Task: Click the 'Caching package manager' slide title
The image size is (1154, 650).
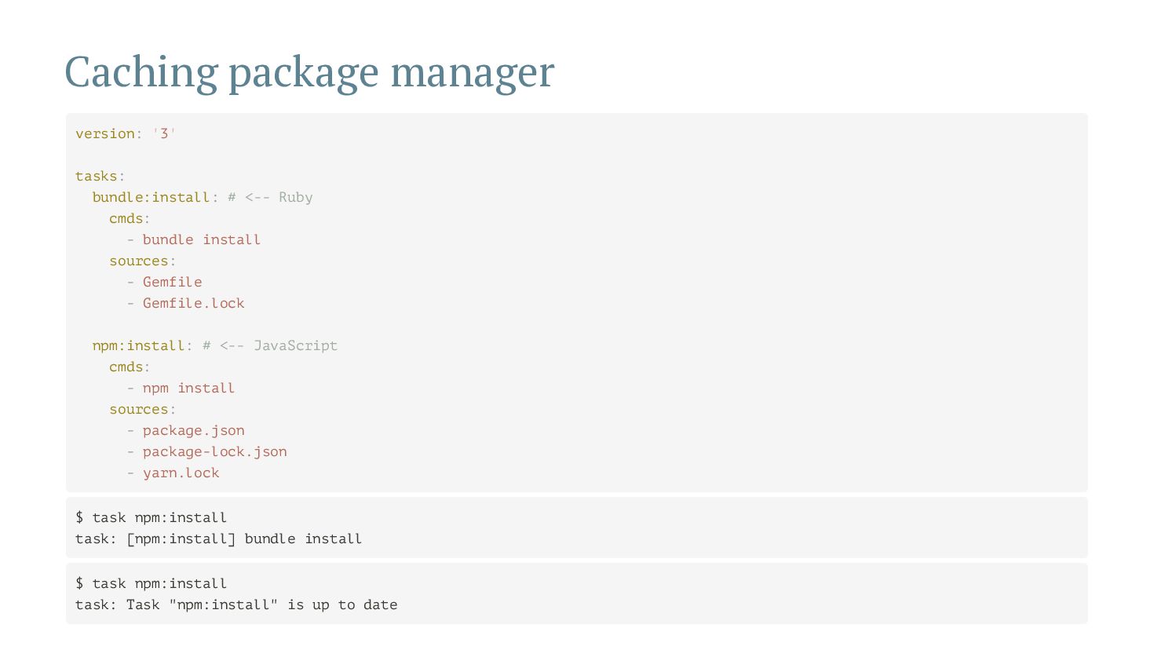Action: pyautogui.click(x=309, y=72)
